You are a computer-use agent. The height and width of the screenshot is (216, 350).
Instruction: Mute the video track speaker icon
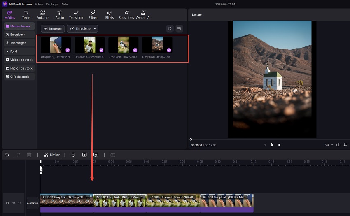(x=19, y=203)
